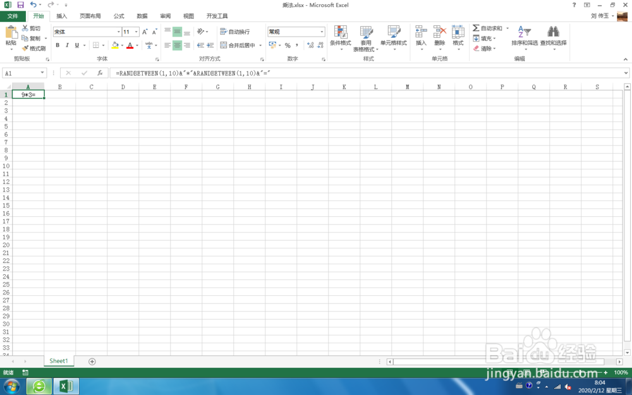Switch to the 插入 ribbon tab
Viewport: 632px width, 395px height.
[61, 16]
